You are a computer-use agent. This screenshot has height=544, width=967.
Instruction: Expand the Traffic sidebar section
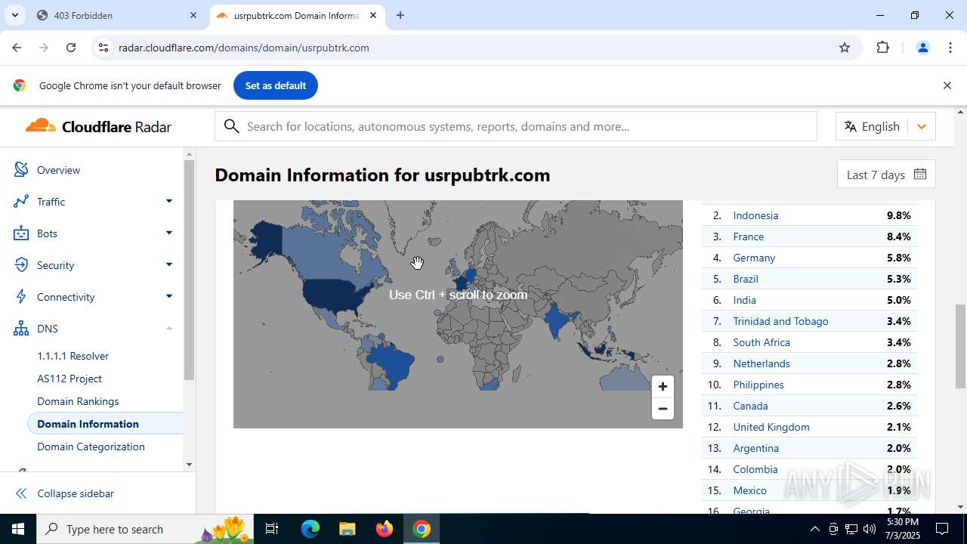169,201
